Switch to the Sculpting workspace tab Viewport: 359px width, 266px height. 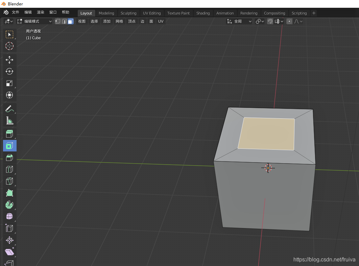(x=128, y=13)
